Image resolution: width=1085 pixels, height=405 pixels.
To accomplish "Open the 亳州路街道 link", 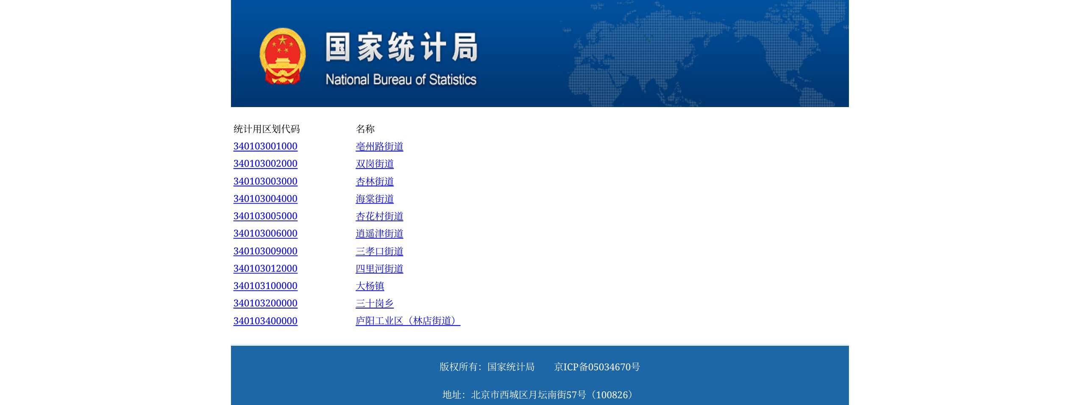I will (379, 146).
